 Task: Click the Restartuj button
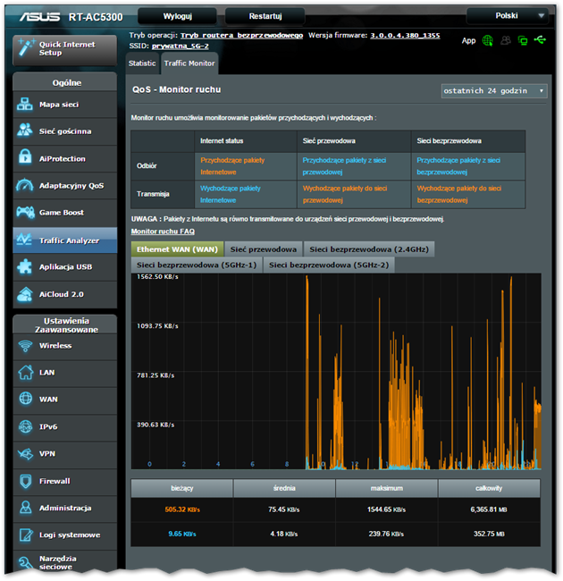click(x=265, y=16)
